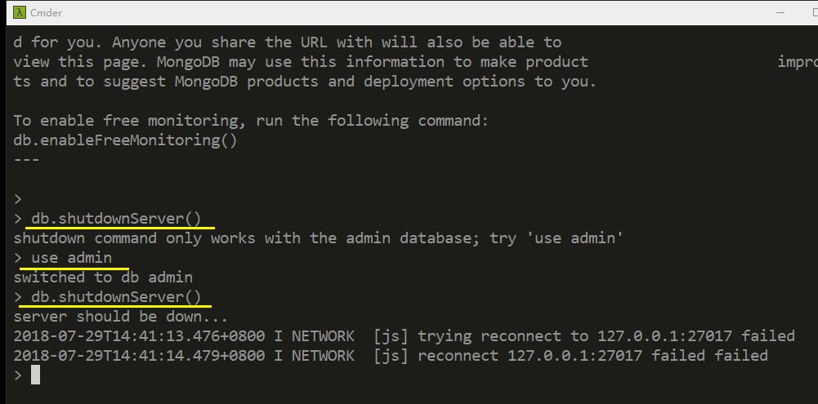This screenshot has width=818, height=404.
Task: Click the db.enableFreeMonitoring() command text
Action: (x=125, y=140)
